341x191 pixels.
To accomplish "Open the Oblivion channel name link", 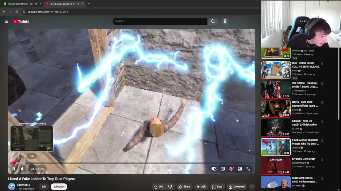I will (22, 185).
